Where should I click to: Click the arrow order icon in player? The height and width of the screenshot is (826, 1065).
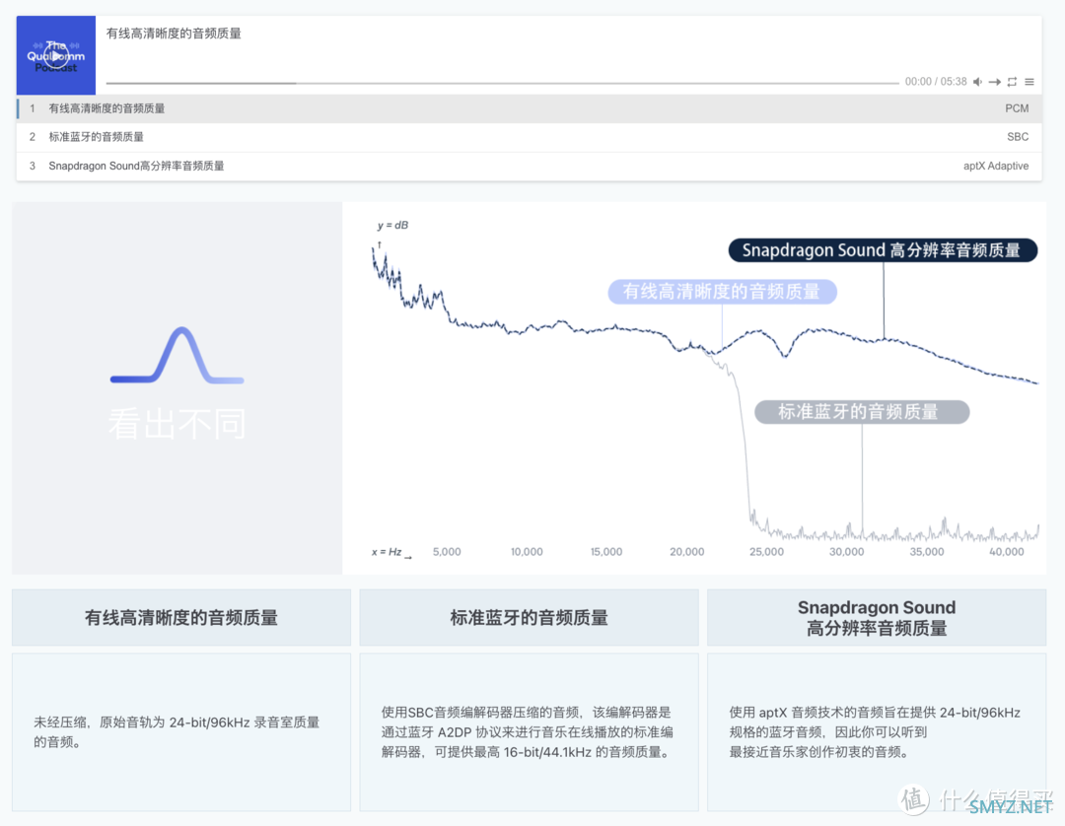(x=994, y=82)
